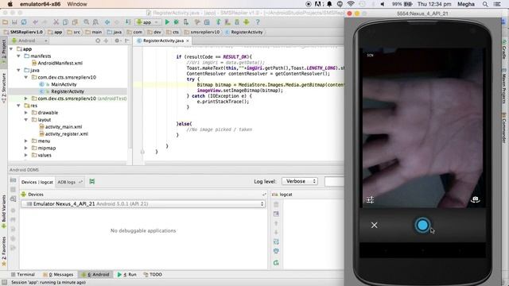This screenshot has width=509, height=286.
Task: Navigate back with the blue arrow icon
Action: [x=107, y=22]
